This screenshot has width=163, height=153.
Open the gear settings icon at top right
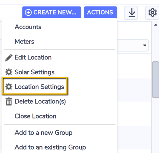click(x=152, y=13)
